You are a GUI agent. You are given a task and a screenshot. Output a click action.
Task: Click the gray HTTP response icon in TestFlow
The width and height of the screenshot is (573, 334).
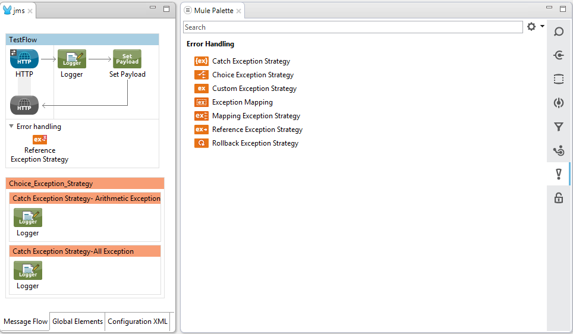[24, 105]
